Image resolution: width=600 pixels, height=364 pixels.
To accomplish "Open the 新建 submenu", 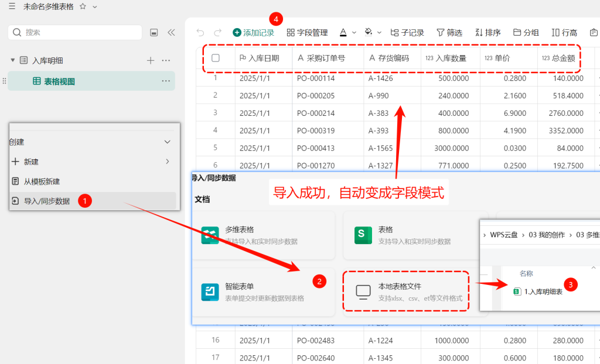I will [93, 162].
